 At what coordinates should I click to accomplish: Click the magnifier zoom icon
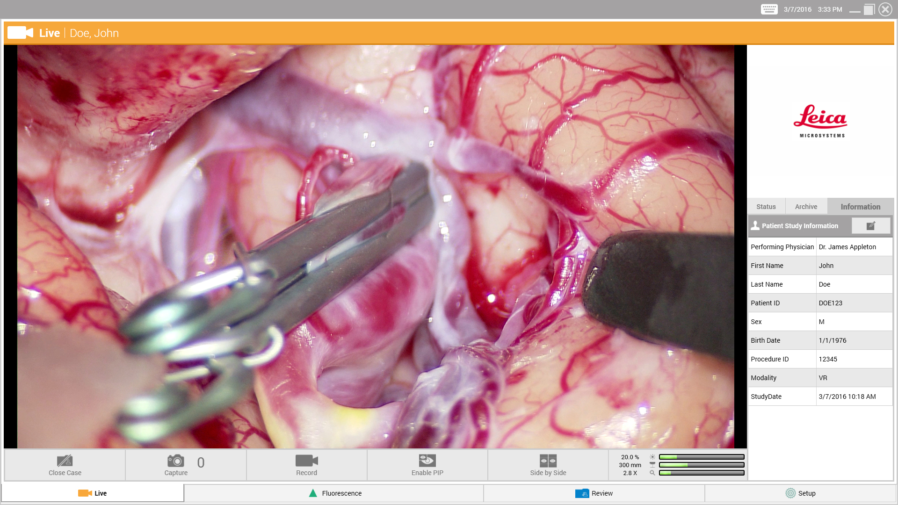coord(652,473)
